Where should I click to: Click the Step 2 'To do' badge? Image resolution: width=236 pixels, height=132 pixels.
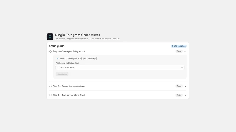[x=179, y=86]
